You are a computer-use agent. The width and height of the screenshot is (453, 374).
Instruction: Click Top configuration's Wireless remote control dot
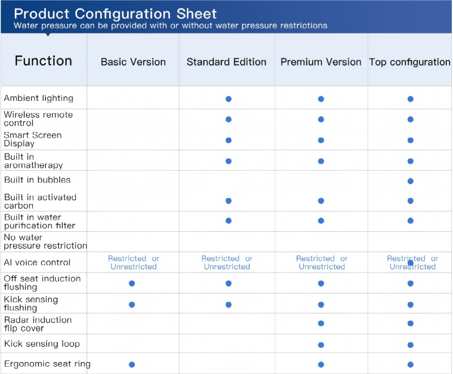coord(411,120)
